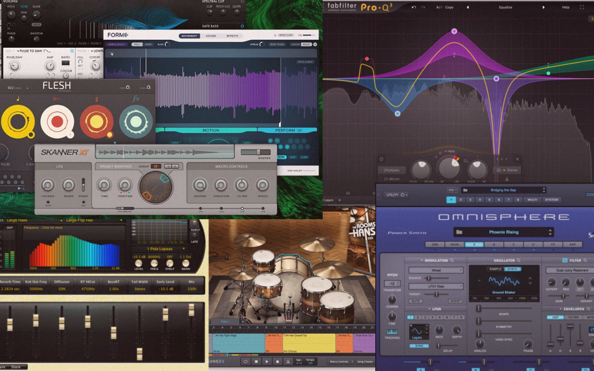Viewport: 594px width, 371px height.
Task: Toggle Pro-Q 3 full screen icon
Action: (x=581, y=7)
